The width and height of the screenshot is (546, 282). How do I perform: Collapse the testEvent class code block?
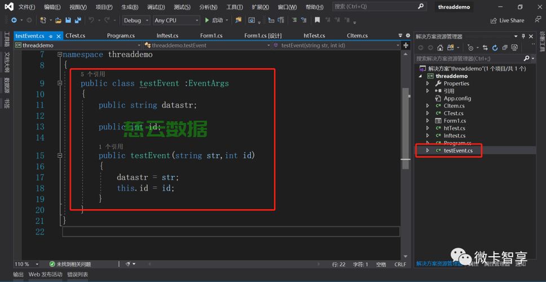(x=60, y=83)
